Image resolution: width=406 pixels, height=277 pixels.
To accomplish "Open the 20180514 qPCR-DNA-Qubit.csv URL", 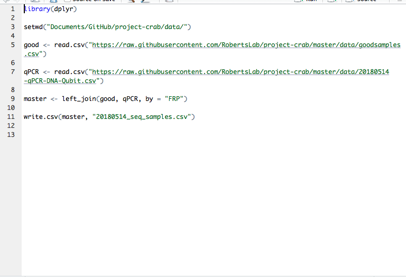I will [x=241, y=71].
